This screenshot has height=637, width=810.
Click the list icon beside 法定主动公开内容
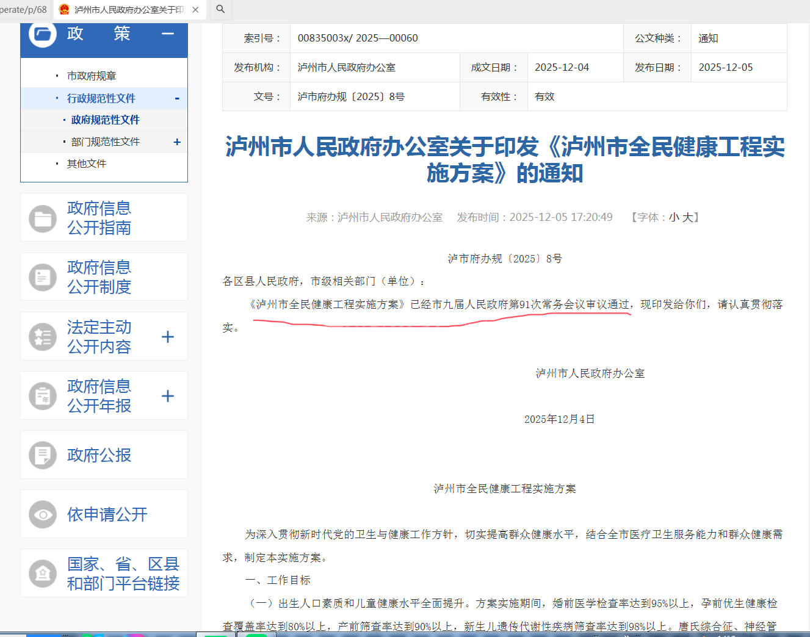[43, 336]
